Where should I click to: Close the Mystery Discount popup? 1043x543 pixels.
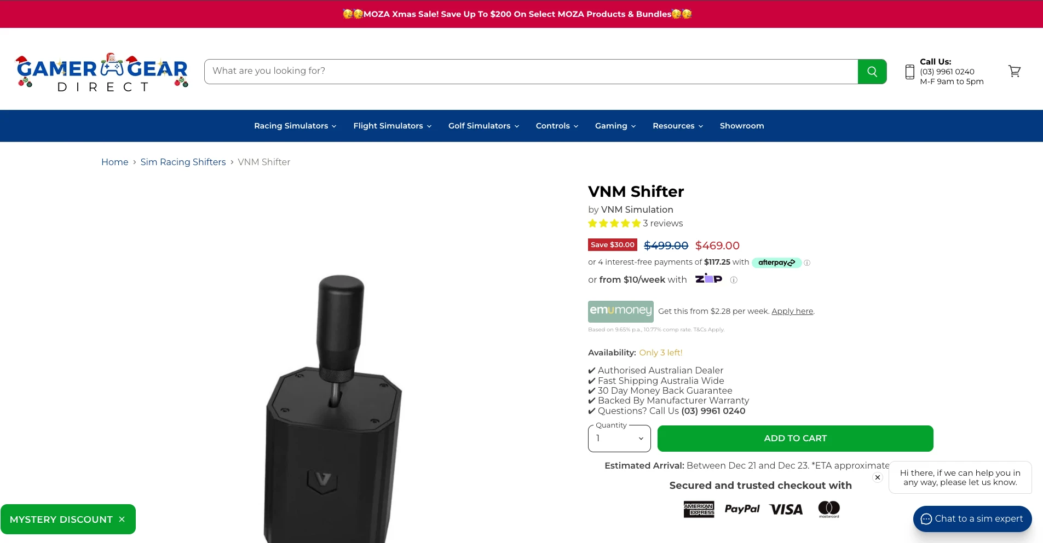pos(122,519)
